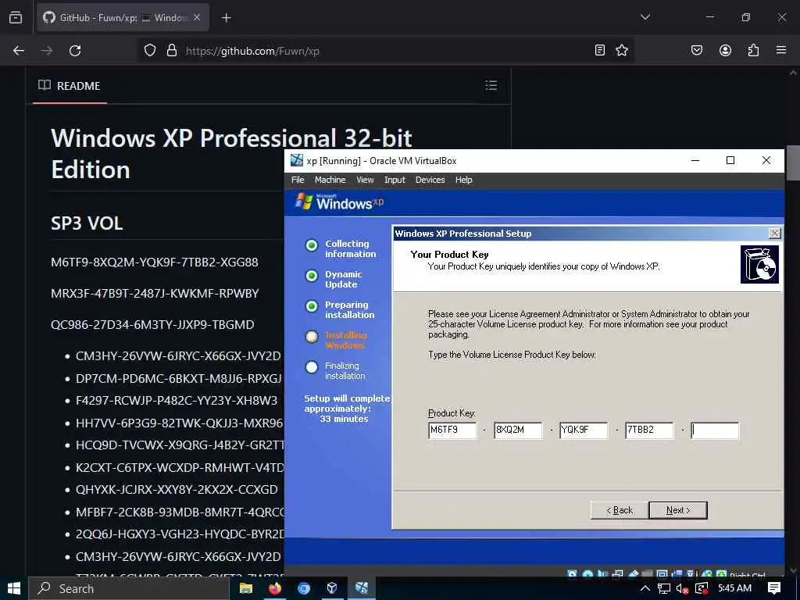Click list item DP7CM-PD6MC-6BKXT-M8JJ6-RPXGJ
Screen dimensions: 800x600
[179, 378]
